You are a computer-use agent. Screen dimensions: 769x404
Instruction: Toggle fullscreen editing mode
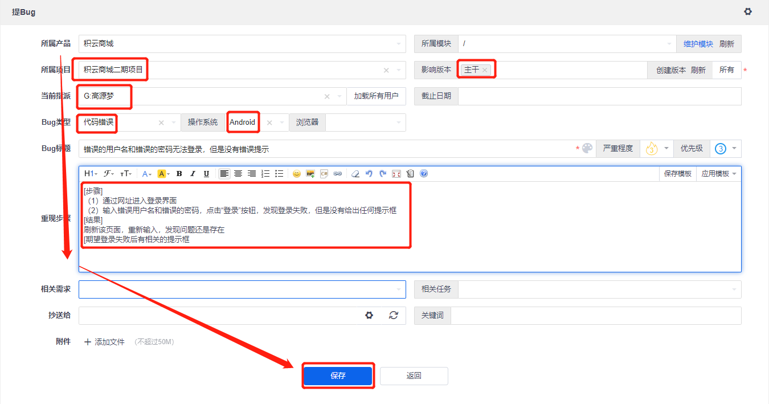click(396, 174)
